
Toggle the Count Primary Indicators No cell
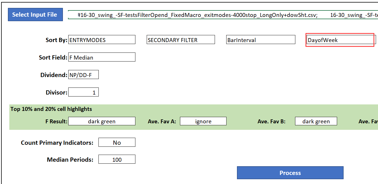click(x=117, y=143)
